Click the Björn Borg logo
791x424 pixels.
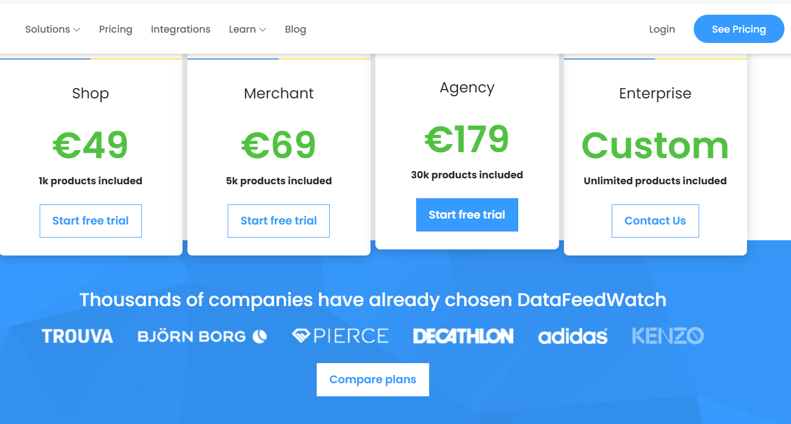202,336
